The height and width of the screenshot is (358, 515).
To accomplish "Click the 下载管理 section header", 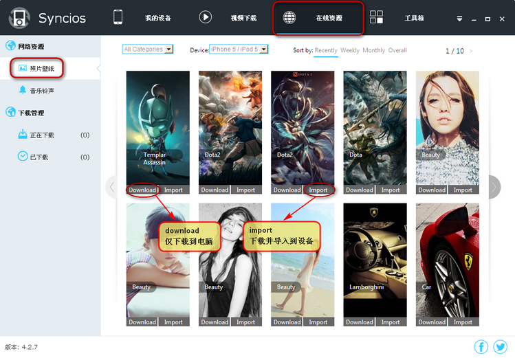I will pos(31,113).
